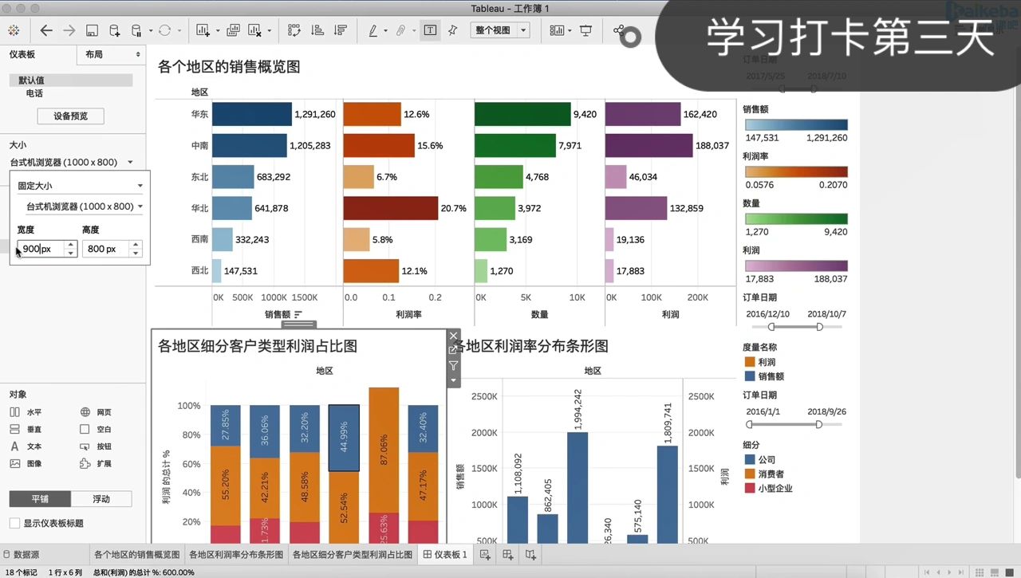Select the 空白 blank object
The width and height of the screenshot is (1021, 578).
[x=96, y=429]
